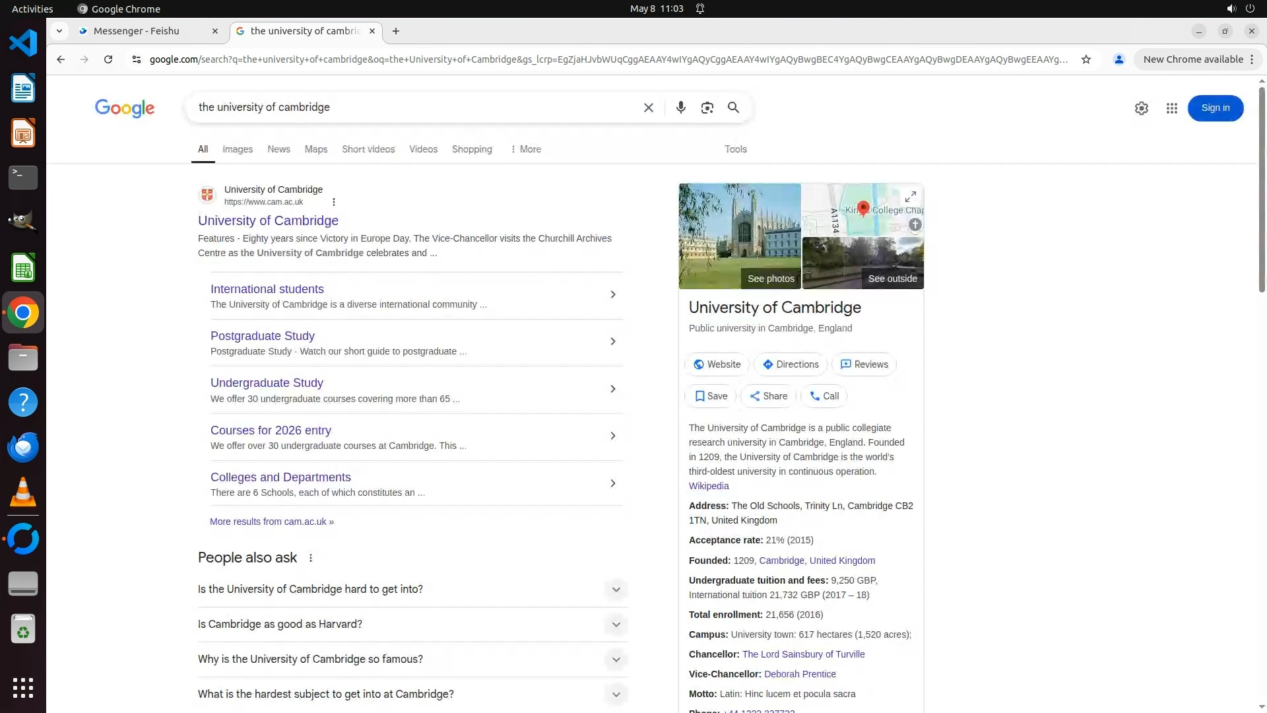Open the tab search dropdown arrow

click(x=59, y=31)
